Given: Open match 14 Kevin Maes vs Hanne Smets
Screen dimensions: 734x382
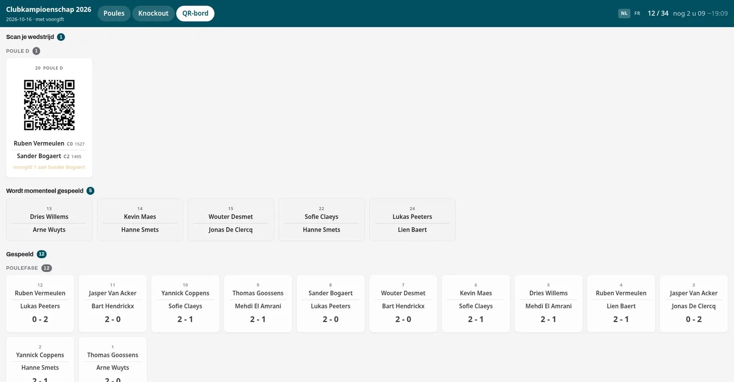Looking at the screenshot, I should point(140,220).
